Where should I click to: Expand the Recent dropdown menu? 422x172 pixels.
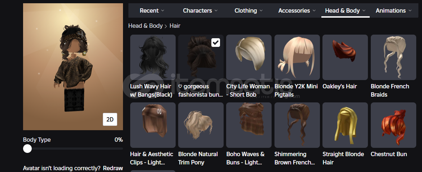coord(152,11)
